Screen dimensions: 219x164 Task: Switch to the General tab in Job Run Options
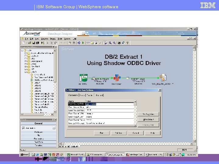pos(99,95)
